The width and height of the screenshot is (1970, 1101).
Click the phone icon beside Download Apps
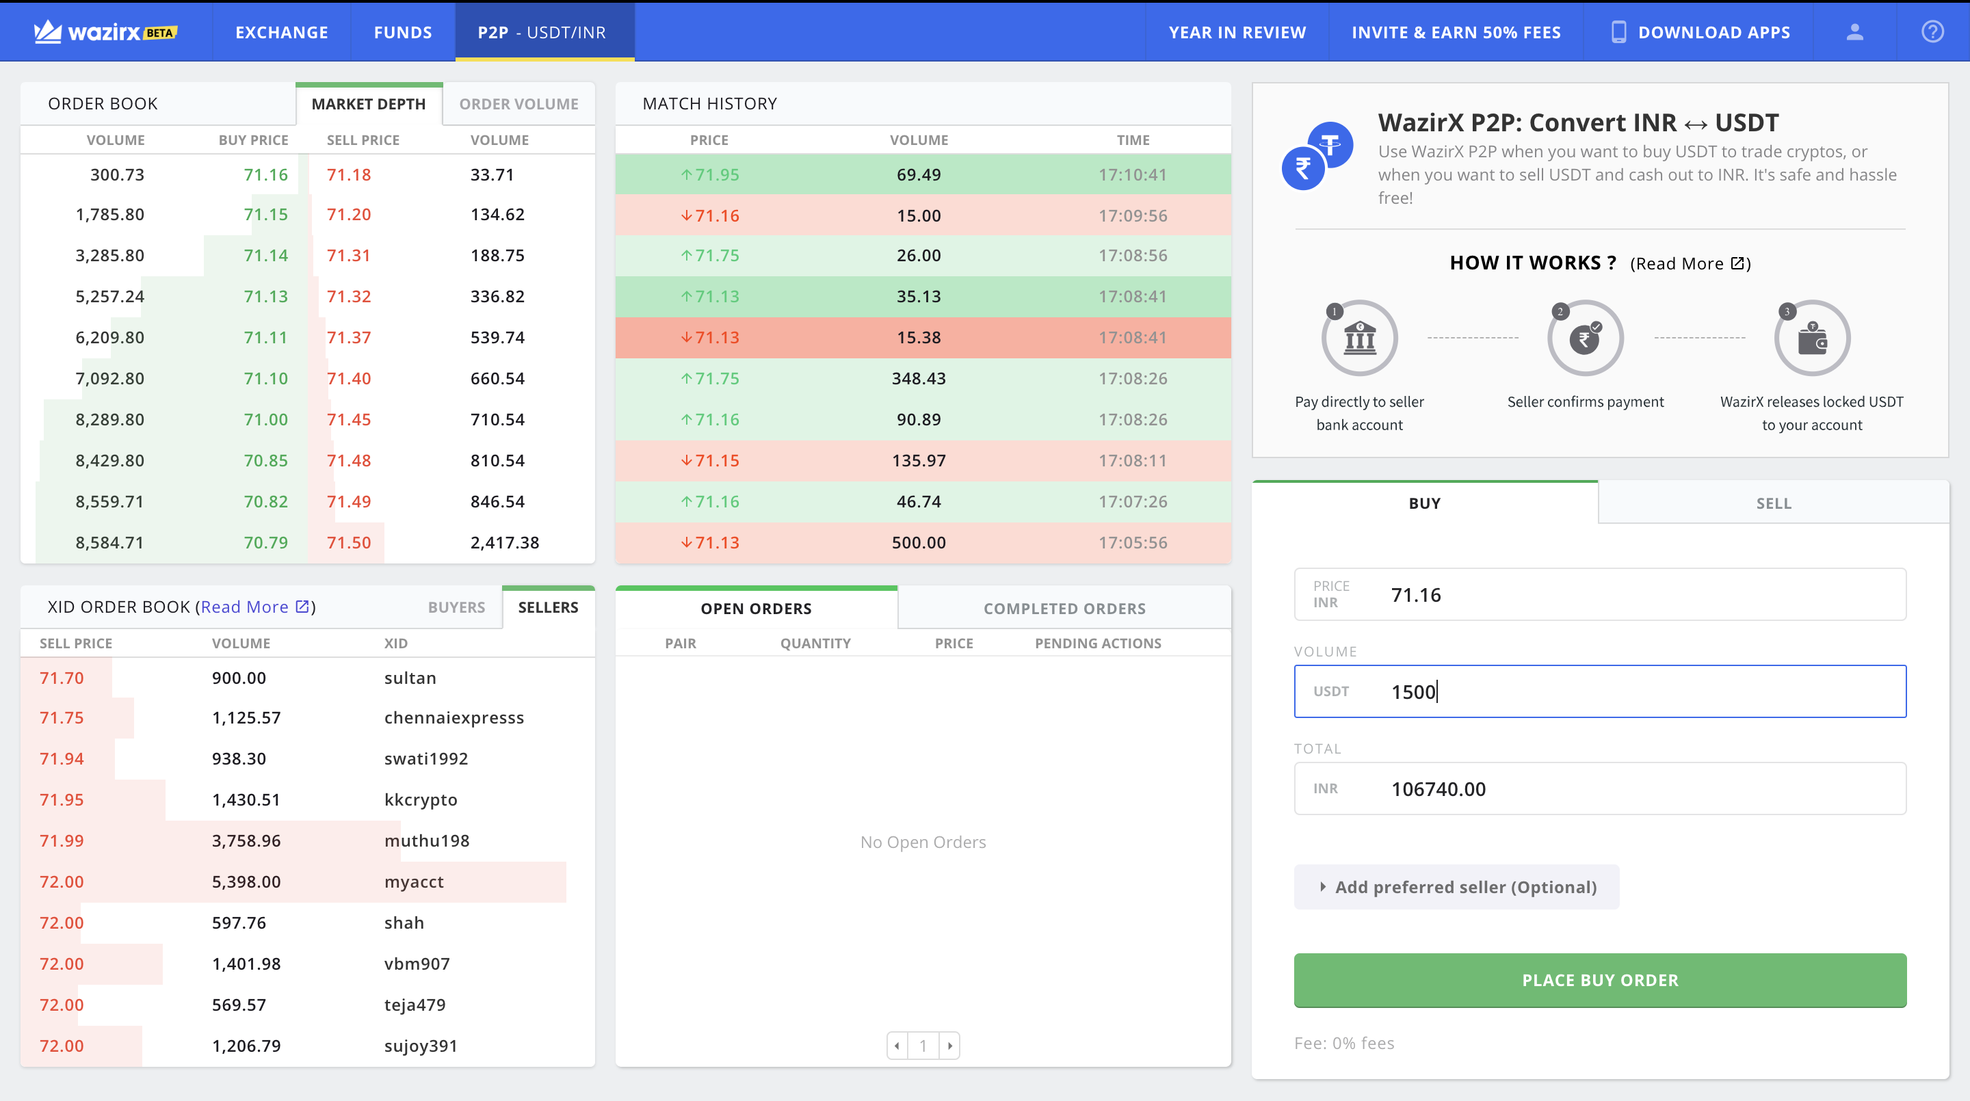(1618, 32)
